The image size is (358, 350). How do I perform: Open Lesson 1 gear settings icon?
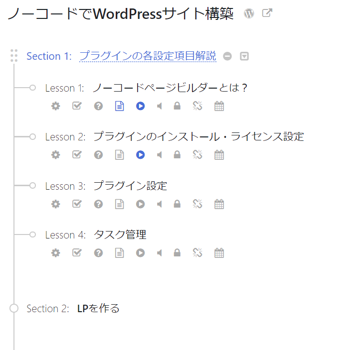coord(56,106)
